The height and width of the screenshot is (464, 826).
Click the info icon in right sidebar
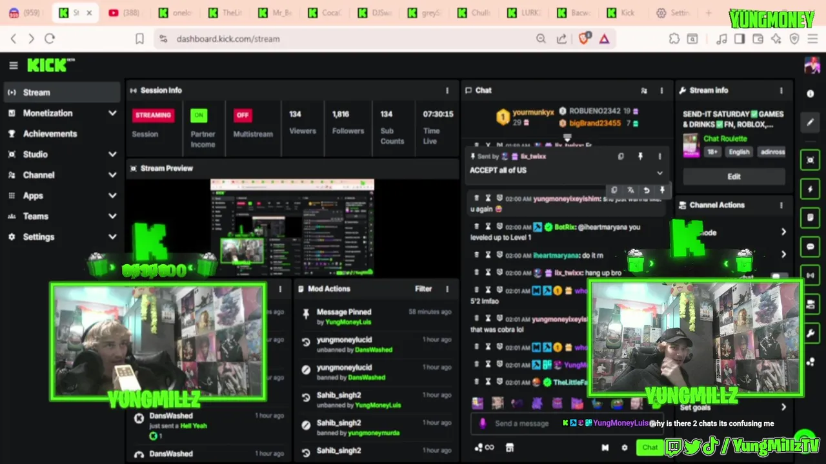click(811, 93)
